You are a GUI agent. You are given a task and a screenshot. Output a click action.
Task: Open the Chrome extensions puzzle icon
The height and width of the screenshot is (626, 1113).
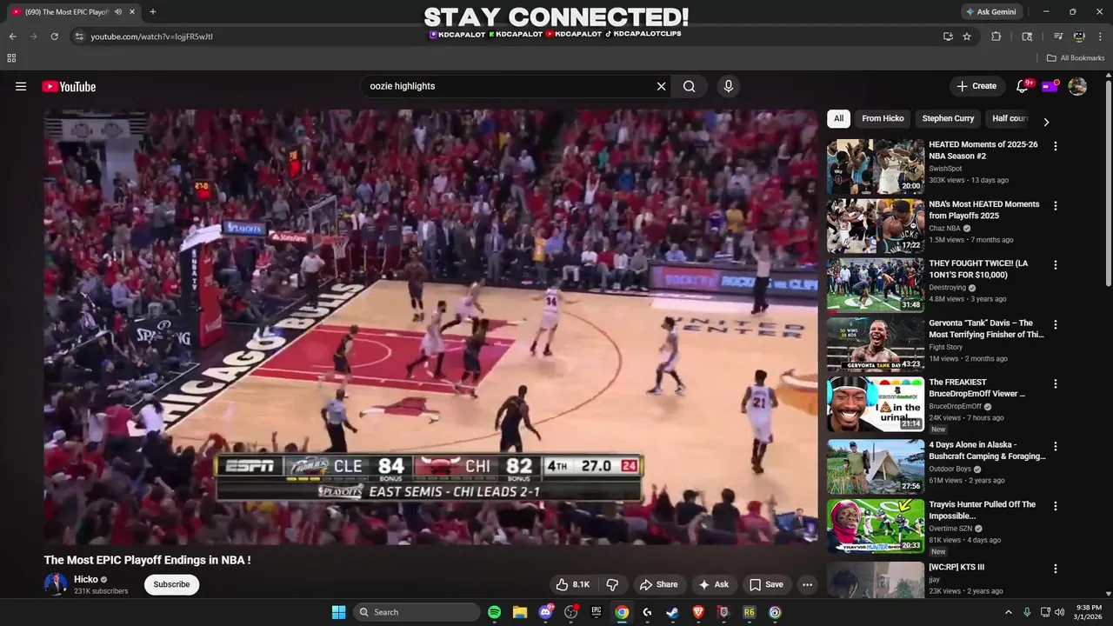tap(996, 37)
